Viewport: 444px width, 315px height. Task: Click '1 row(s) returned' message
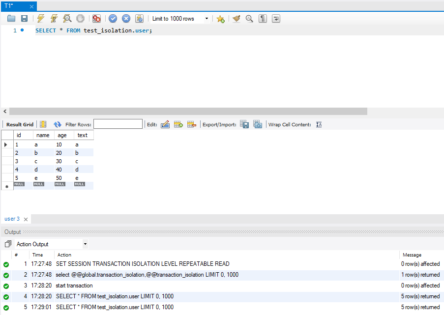pyautogui.click(x=420, y=275)
